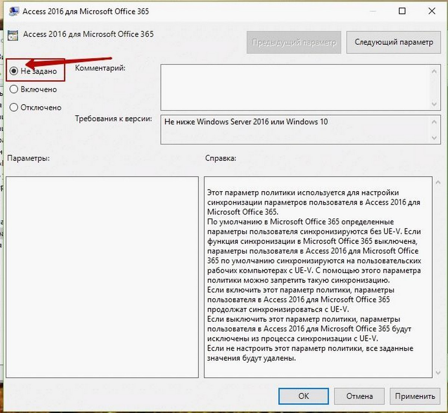Click the empty 'Параметры' options pane
The width and height of the screenshot is (448, 413).
[x=102, y=277]
